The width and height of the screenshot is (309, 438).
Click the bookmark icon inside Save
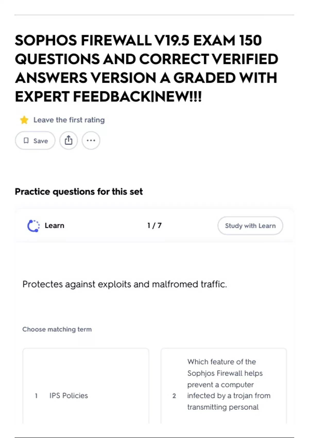click(26, 140)
